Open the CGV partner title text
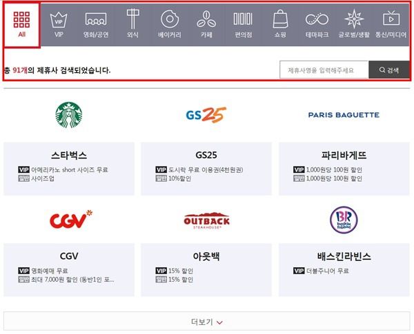414x334 pixels. 69,256
